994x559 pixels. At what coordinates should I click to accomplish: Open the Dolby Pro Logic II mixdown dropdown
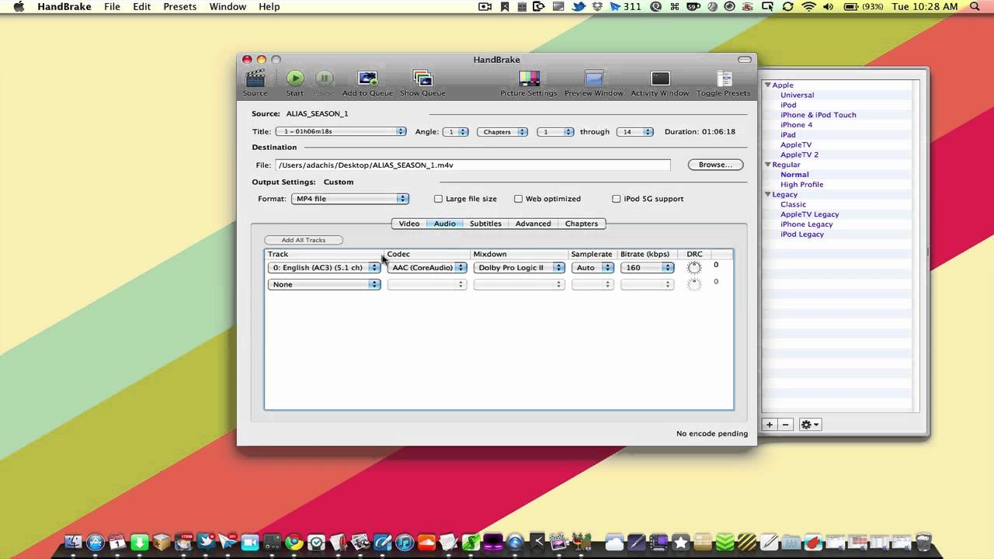click(x=520, y=268)
